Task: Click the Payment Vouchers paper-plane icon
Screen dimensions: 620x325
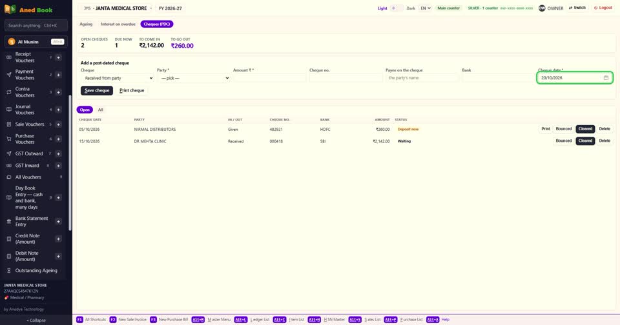Action: point(8,75)
